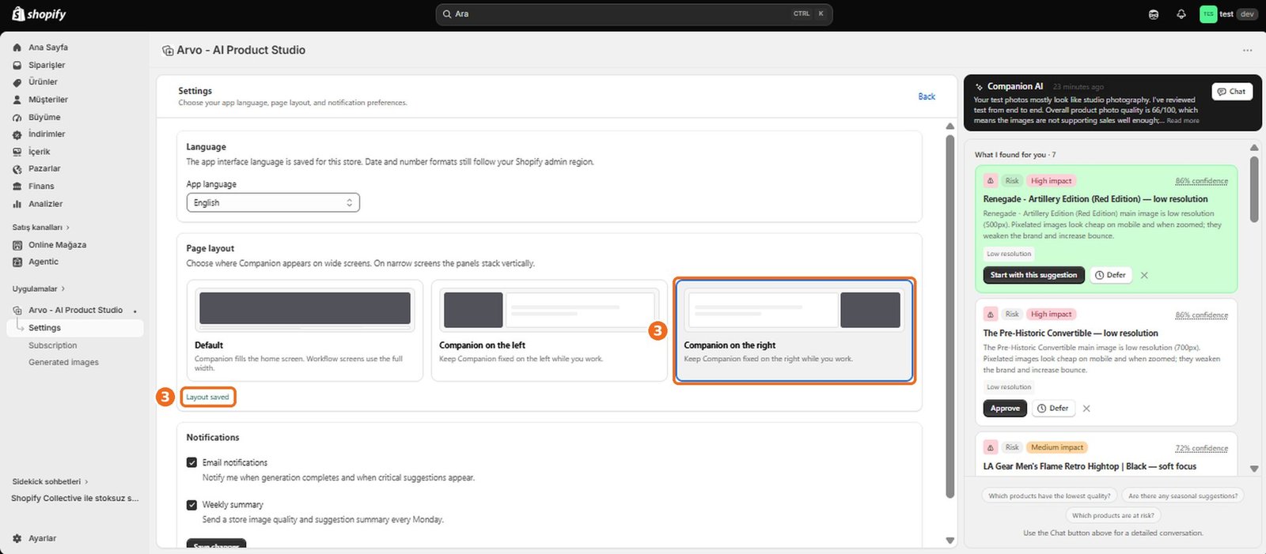Open Ana Sayfa home icon
1266x554 pixels.
tap(17, 47)
